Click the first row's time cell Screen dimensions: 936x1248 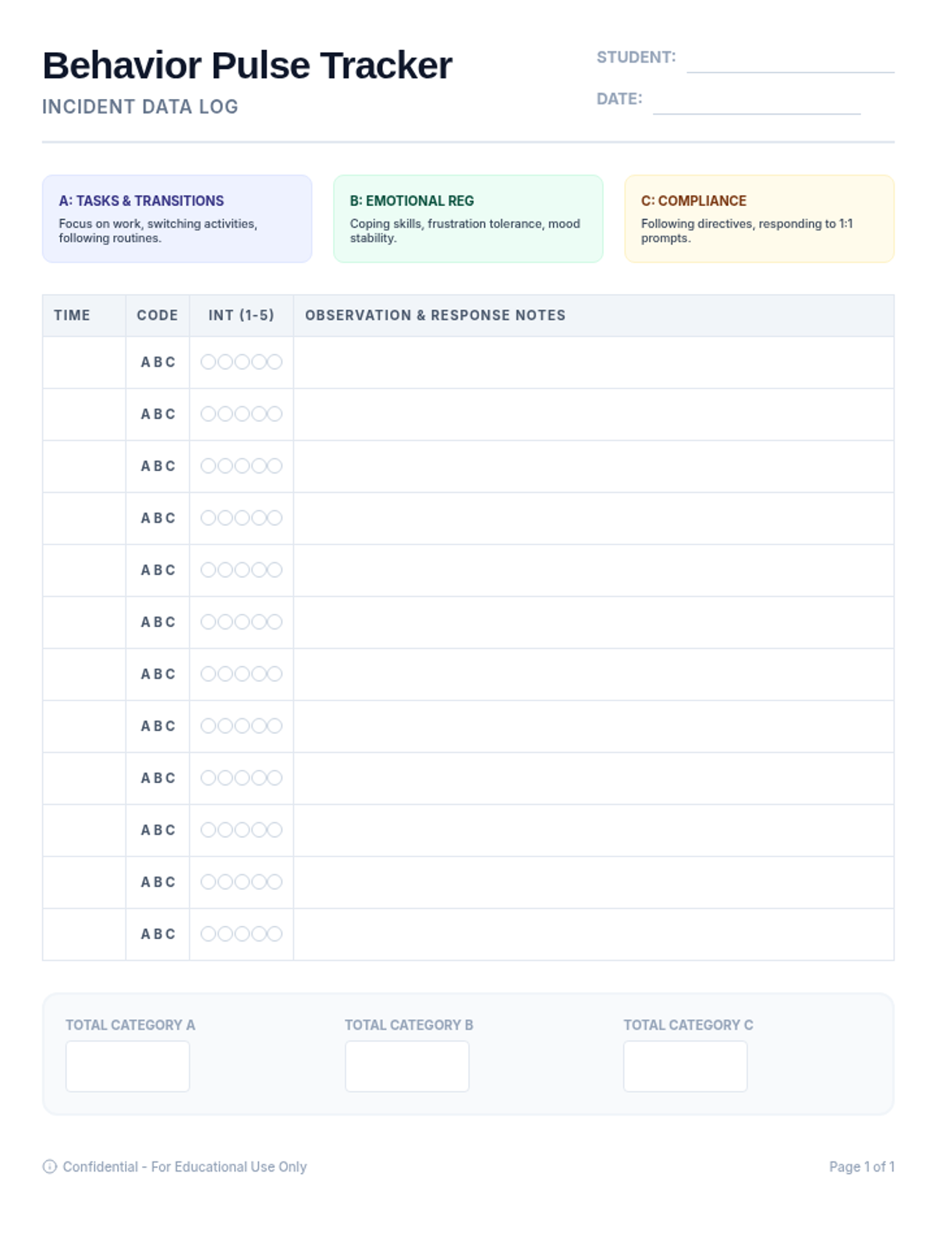coord(84,362)
